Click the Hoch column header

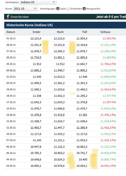60,32
